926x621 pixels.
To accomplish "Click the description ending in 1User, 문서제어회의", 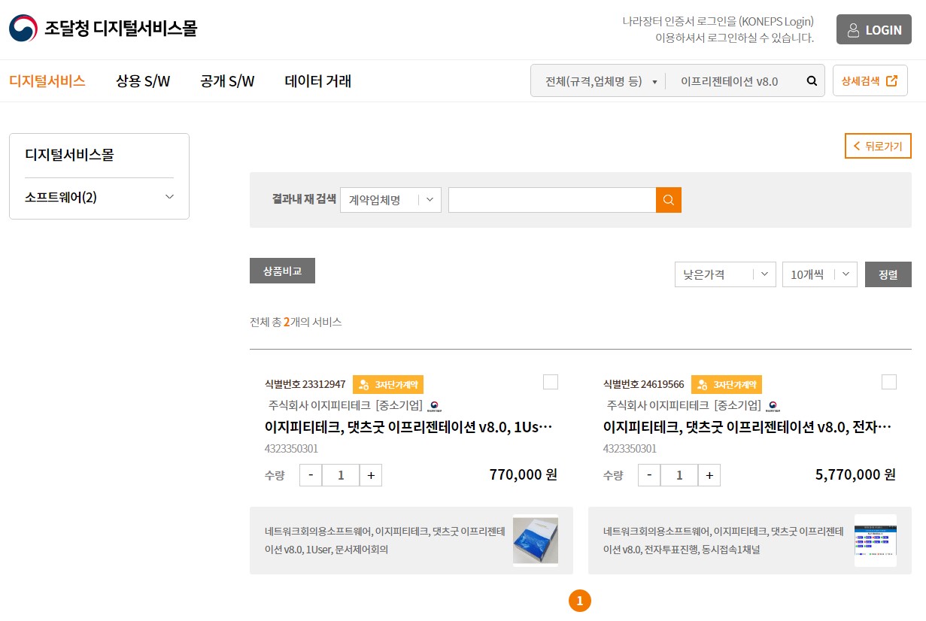I will (384, 541).
